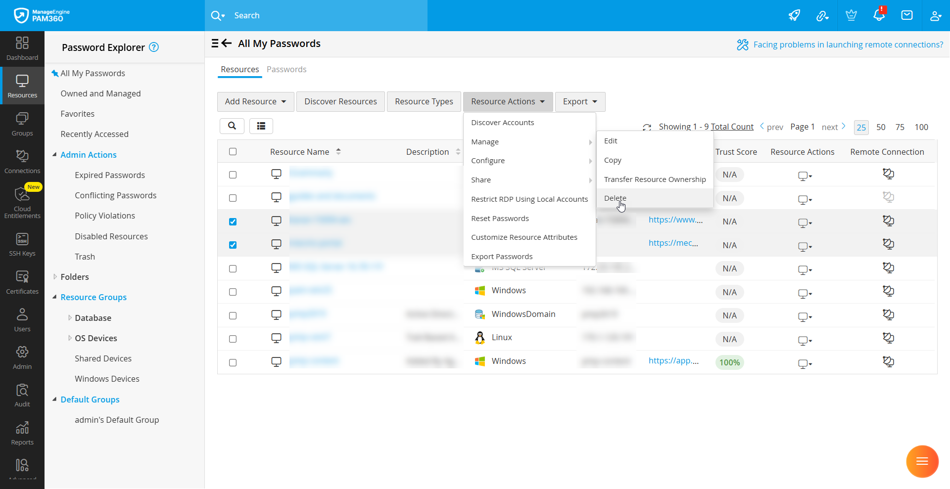Check the Linux resource row checkbox

233,339
